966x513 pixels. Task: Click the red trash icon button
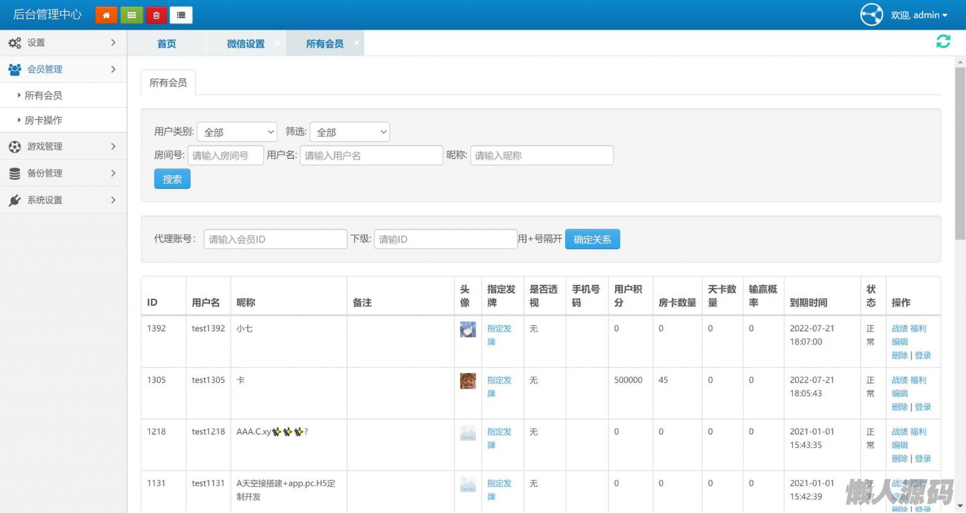click(156, 15)
